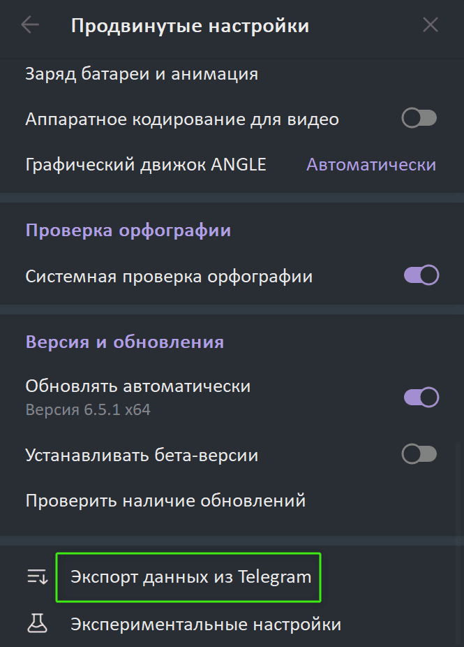
Task: Open "Заряд батареи и анимация" settings
Action: point(142,73)
